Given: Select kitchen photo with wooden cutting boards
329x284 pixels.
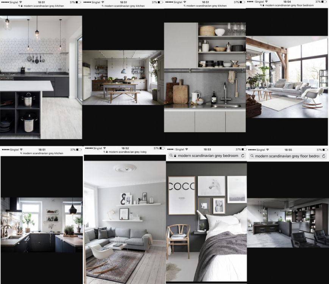Looking at the screenshot, I should [205, 77].
